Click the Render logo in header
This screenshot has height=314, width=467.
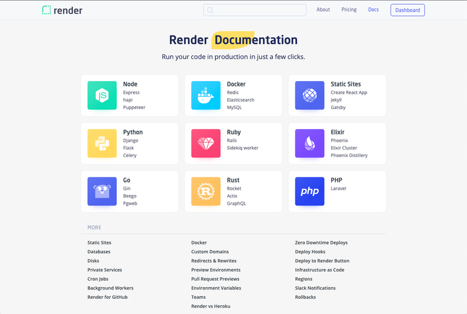point(62,10)
